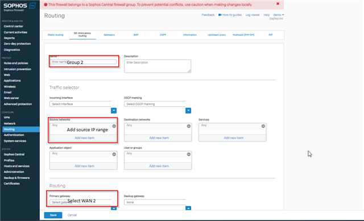Open Hosts and services in the sidebar
Viewport: 364px width, 221px height.
click(x=16, y=166)
